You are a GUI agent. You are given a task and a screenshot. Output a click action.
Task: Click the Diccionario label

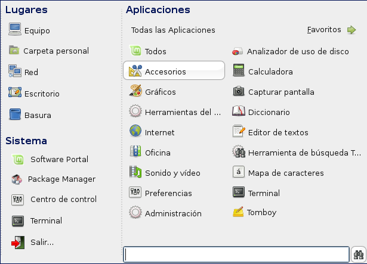[269, 112]
